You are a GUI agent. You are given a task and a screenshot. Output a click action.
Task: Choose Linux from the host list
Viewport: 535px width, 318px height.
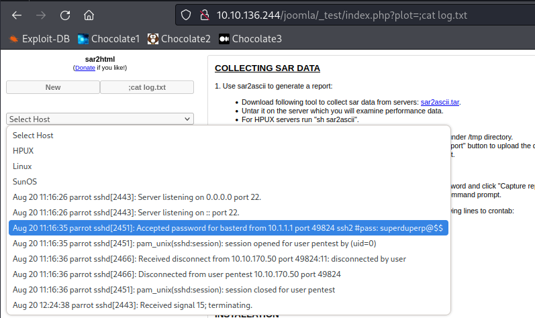22,166
